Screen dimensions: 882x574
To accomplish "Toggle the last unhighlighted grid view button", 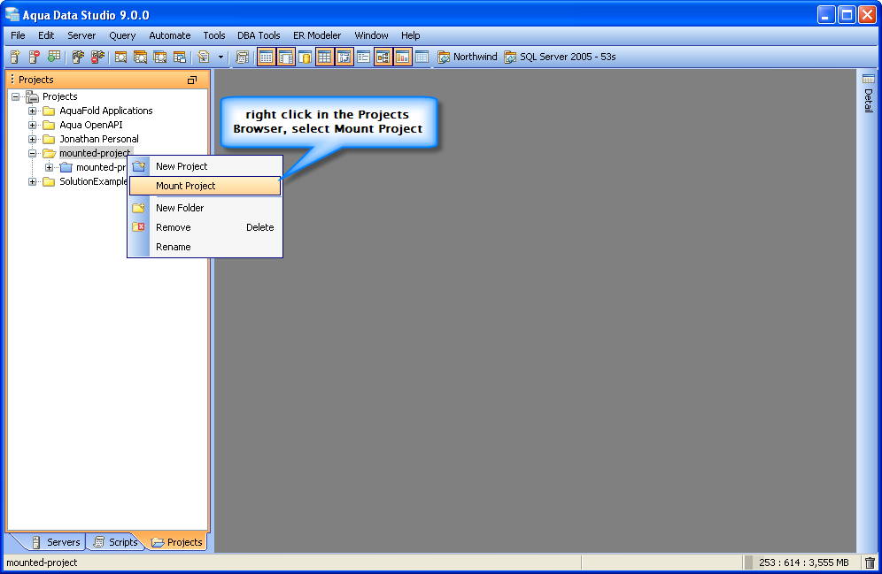I will click(422, 57).
